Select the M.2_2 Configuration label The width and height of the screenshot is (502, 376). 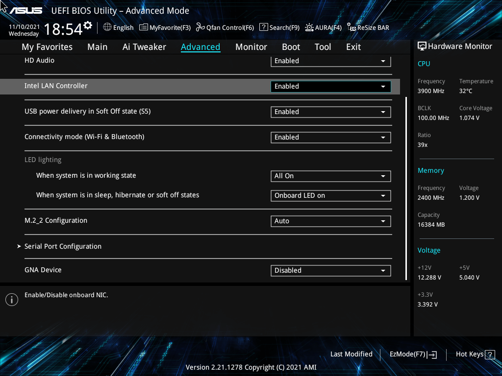[56, 221]
